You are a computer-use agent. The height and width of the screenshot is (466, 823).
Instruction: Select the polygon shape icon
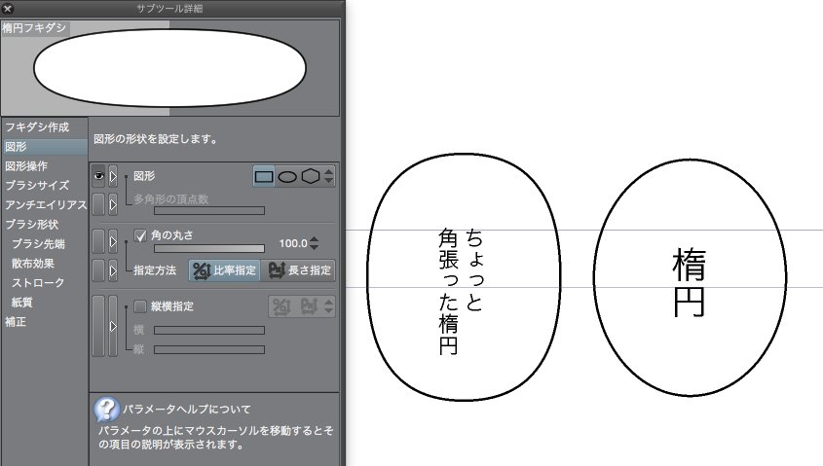(x=311, y=176)
